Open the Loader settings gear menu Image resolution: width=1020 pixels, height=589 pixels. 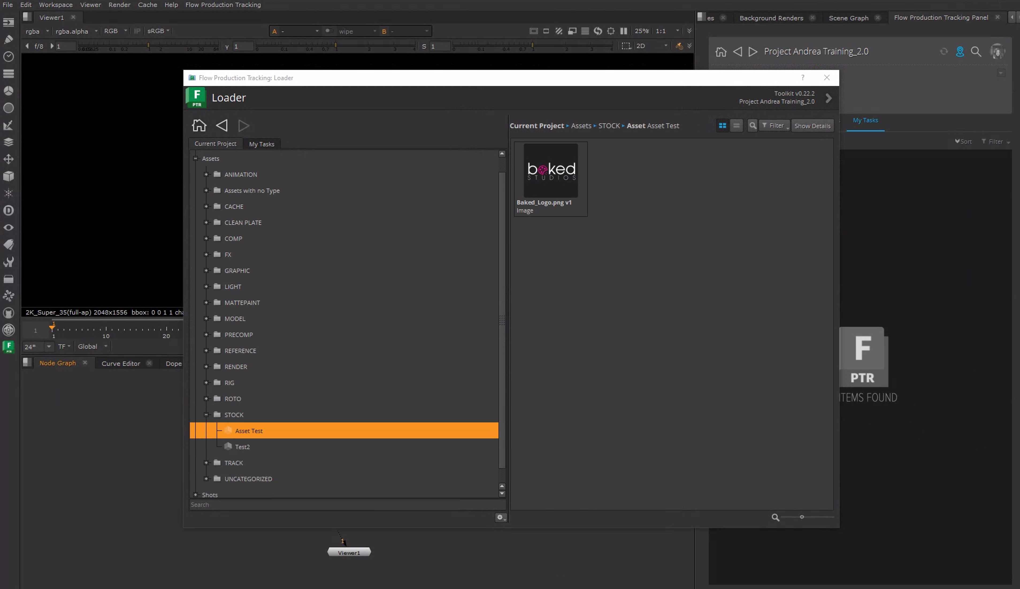pyautogui.click(x=501, y=517)
